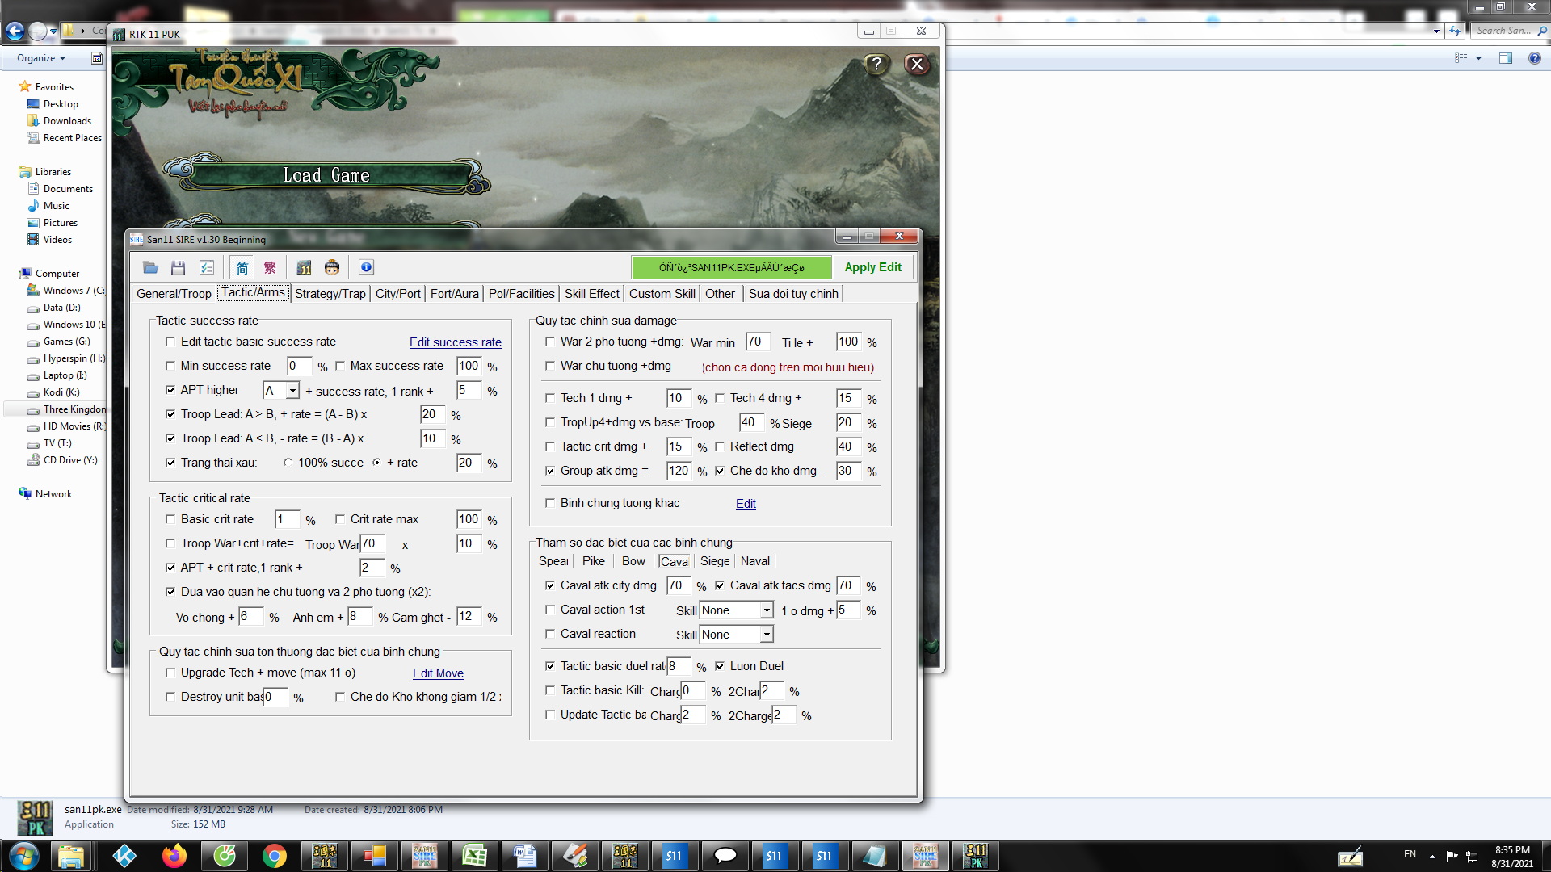
Task: Expand Caval action 1st Skill dropdown
Action: (766, 610)
